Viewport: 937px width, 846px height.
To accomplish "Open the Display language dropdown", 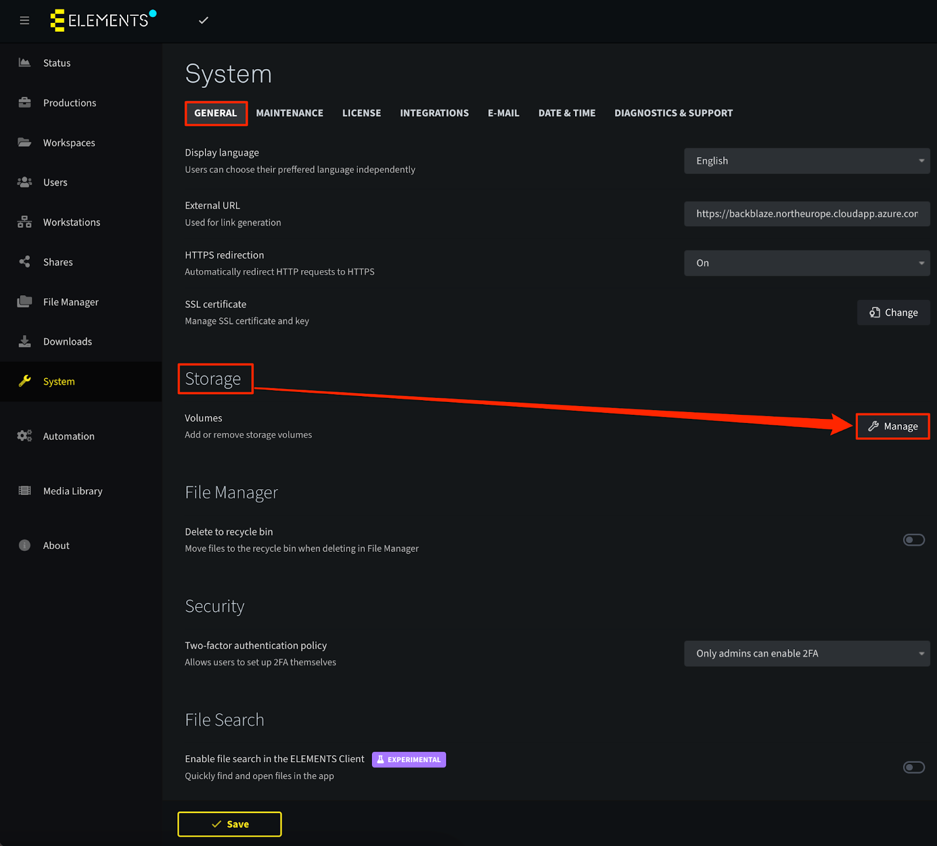I will pyautogui.click(x=807, y=161).
